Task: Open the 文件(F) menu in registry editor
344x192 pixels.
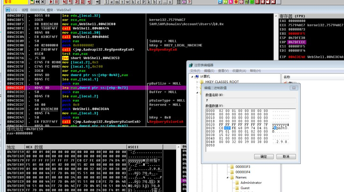Action: coord(195,71)
